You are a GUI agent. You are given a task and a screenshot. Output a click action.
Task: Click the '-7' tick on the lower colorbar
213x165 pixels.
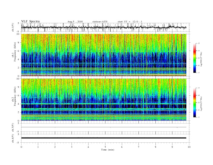(x=198, y=117)
